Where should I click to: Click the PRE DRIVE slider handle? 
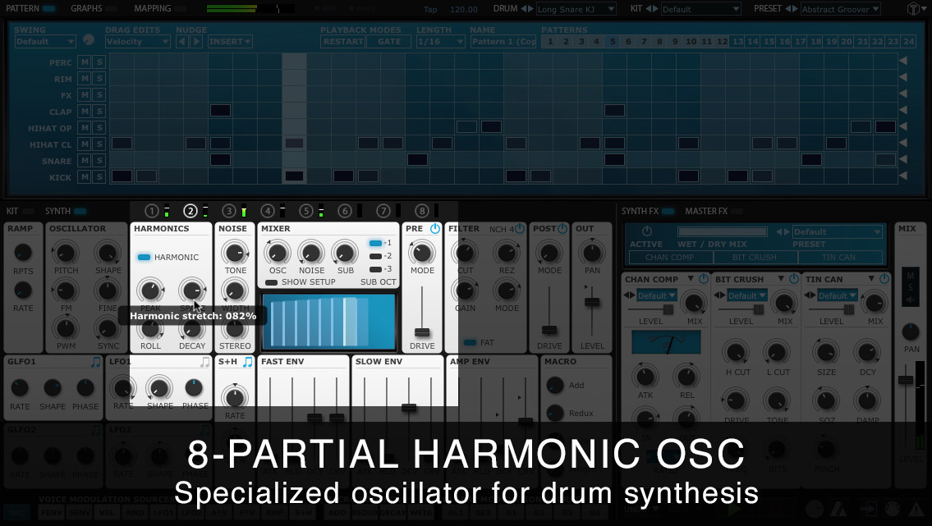(x=422, y=332)
